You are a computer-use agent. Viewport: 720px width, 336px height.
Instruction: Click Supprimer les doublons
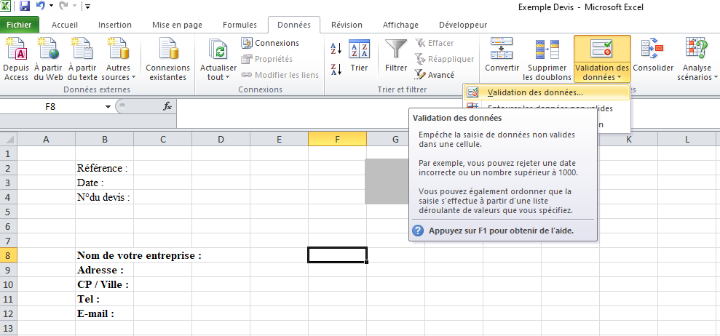pos(547,60)
